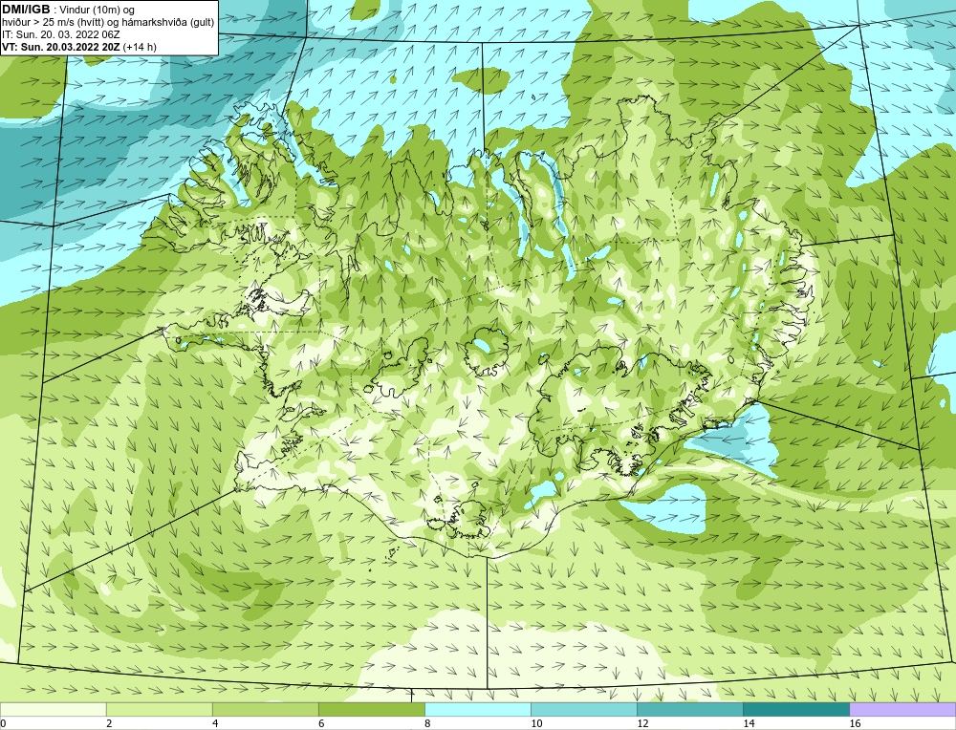Click the 12–14 m/s teal legend swatch
The image size is (956, 730).
(x=689, y=709)
